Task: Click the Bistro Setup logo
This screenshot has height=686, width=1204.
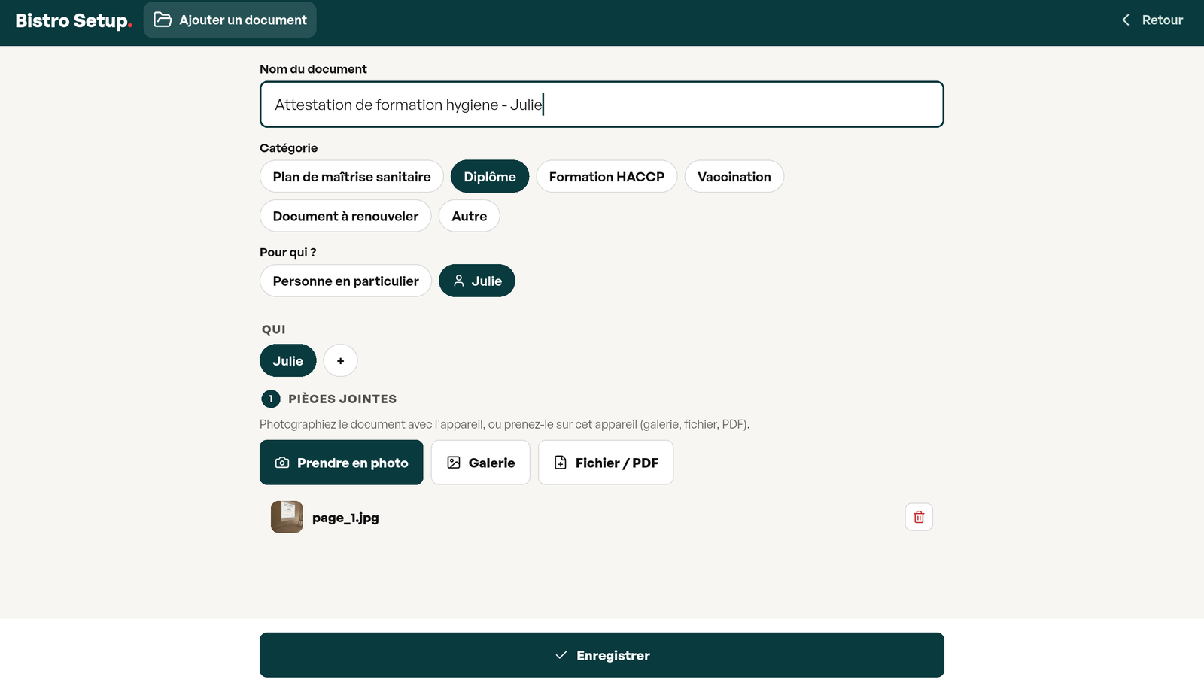Action: [74, 20]
